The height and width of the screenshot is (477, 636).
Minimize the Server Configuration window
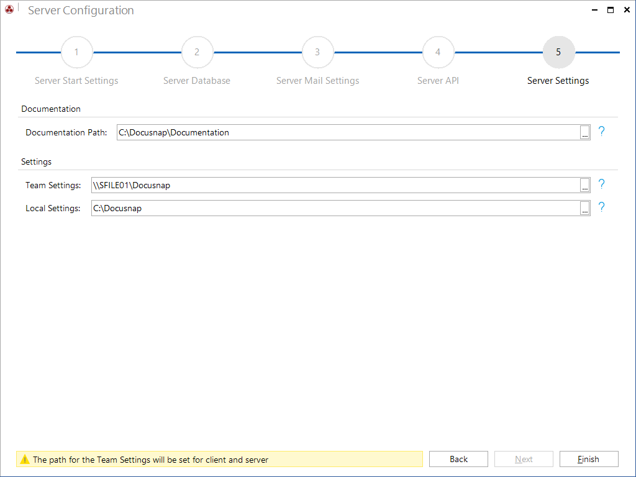pyautogui.click(x=594, y=10)
